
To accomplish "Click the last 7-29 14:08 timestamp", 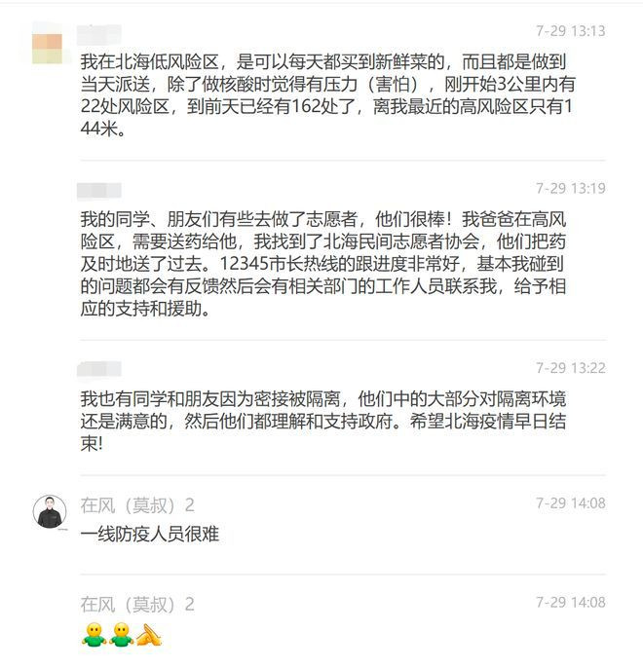I will [571, 603].
